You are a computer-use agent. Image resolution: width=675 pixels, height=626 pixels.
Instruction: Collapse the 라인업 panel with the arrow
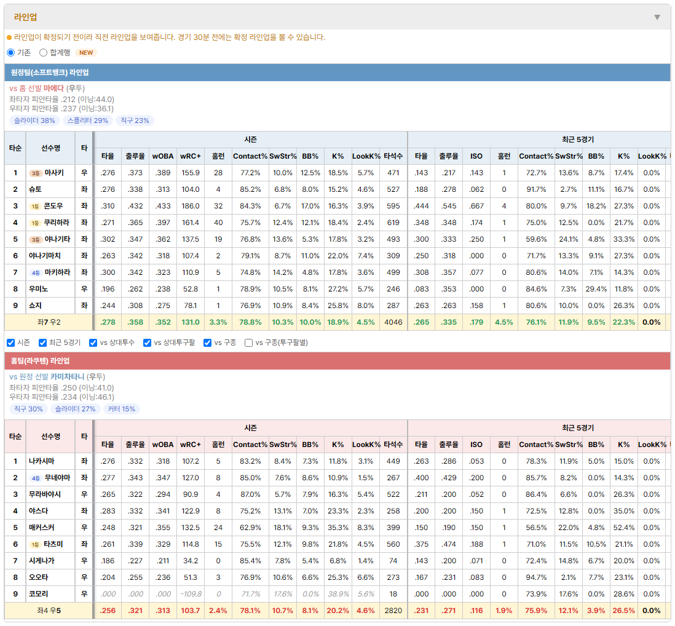click(x=657, y=17)
